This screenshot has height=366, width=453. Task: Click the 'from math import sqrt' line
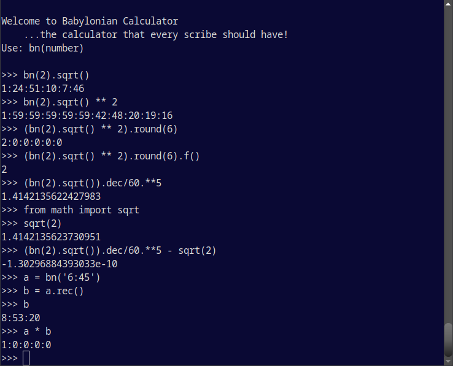pyautogui.click(x=70, y=210)
